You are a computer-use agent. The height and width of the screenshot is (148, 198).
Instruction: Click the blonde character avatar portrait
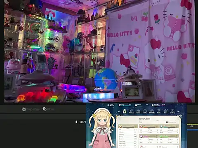coord(102,128)
